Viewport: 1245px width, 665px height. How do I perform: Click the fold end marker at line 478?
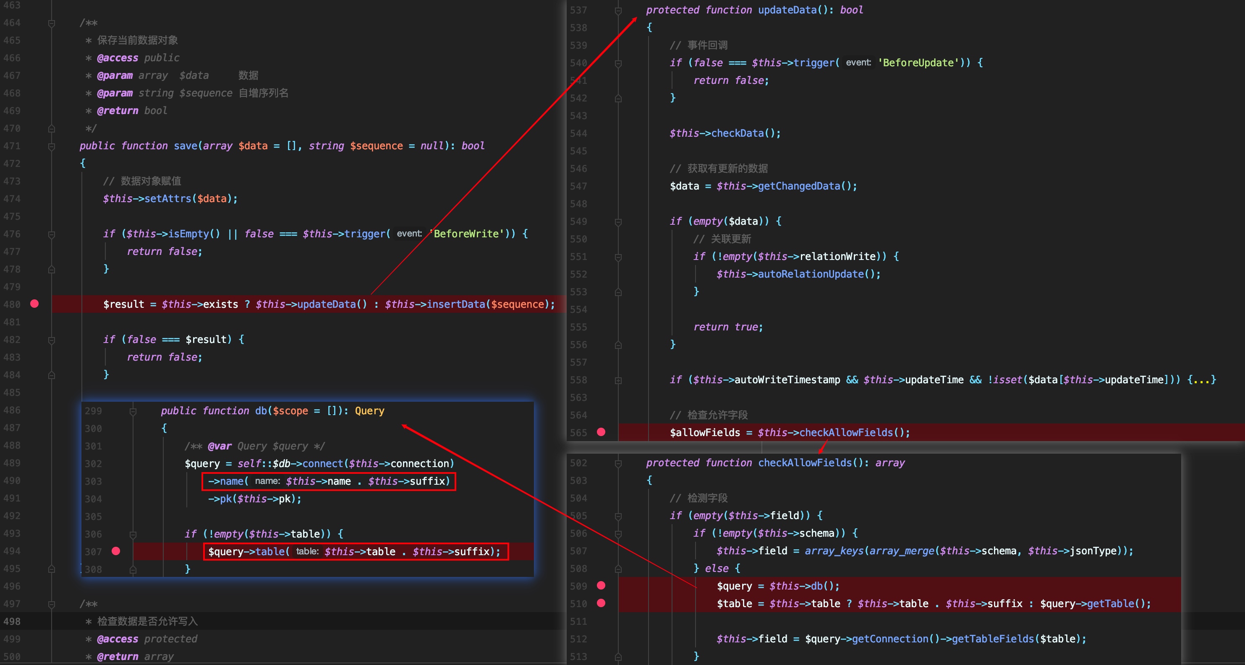(52, 270)
